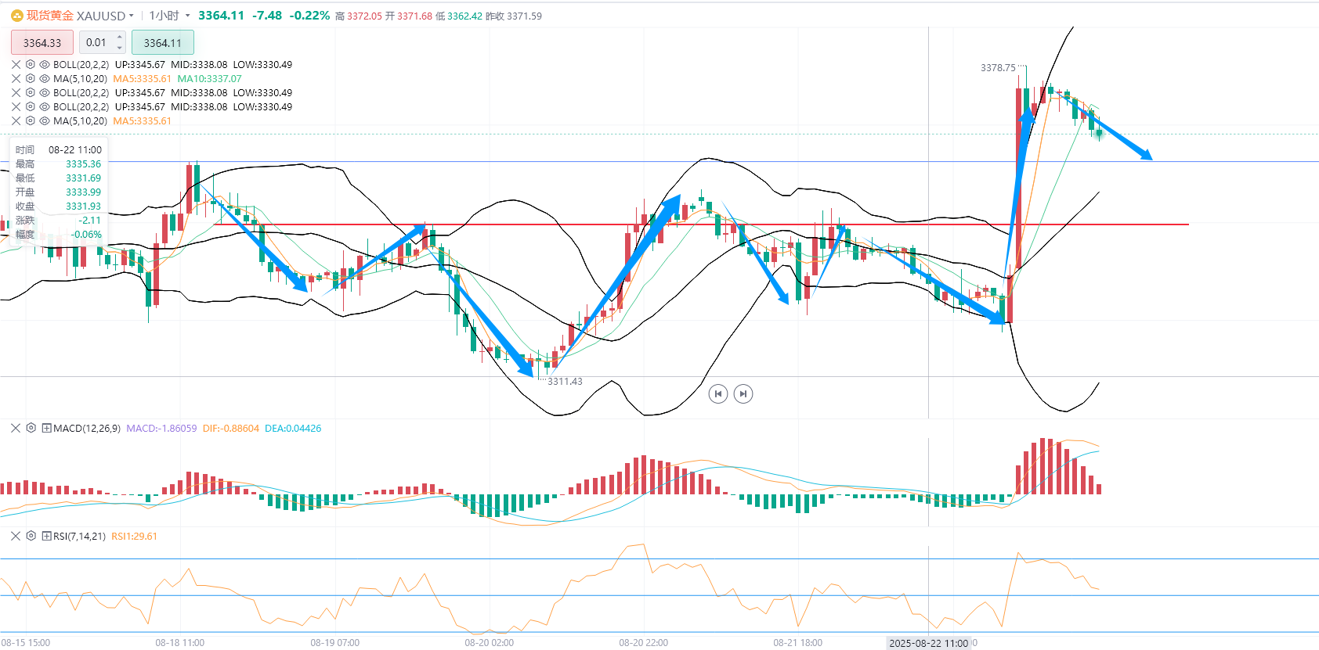Toggle visibility of the last MA(5,10,20) indicator
The image size is (1319, 650).
45,120
